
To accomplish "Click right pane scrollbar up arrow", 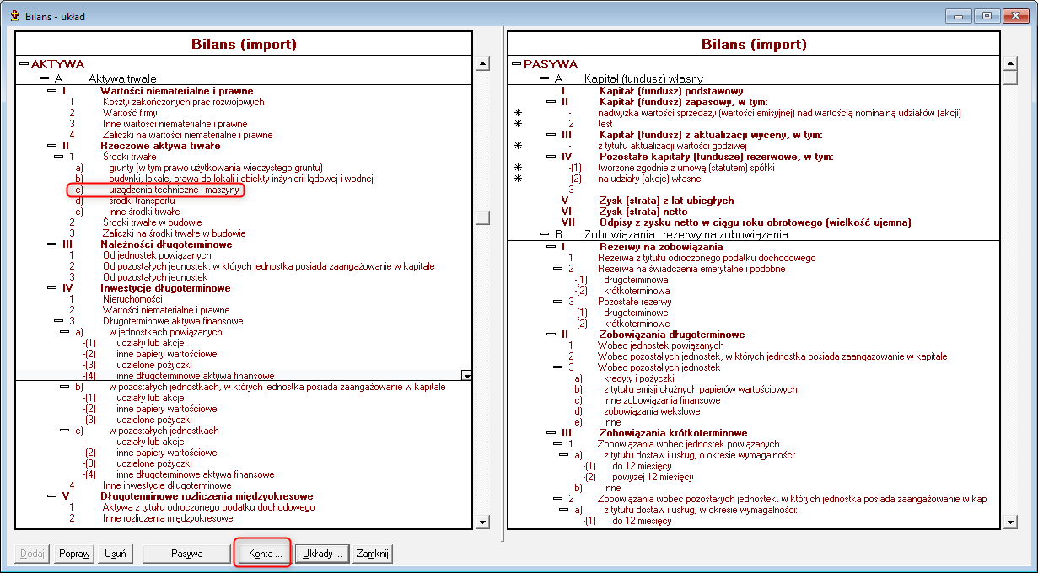I will pos(1011,64).
